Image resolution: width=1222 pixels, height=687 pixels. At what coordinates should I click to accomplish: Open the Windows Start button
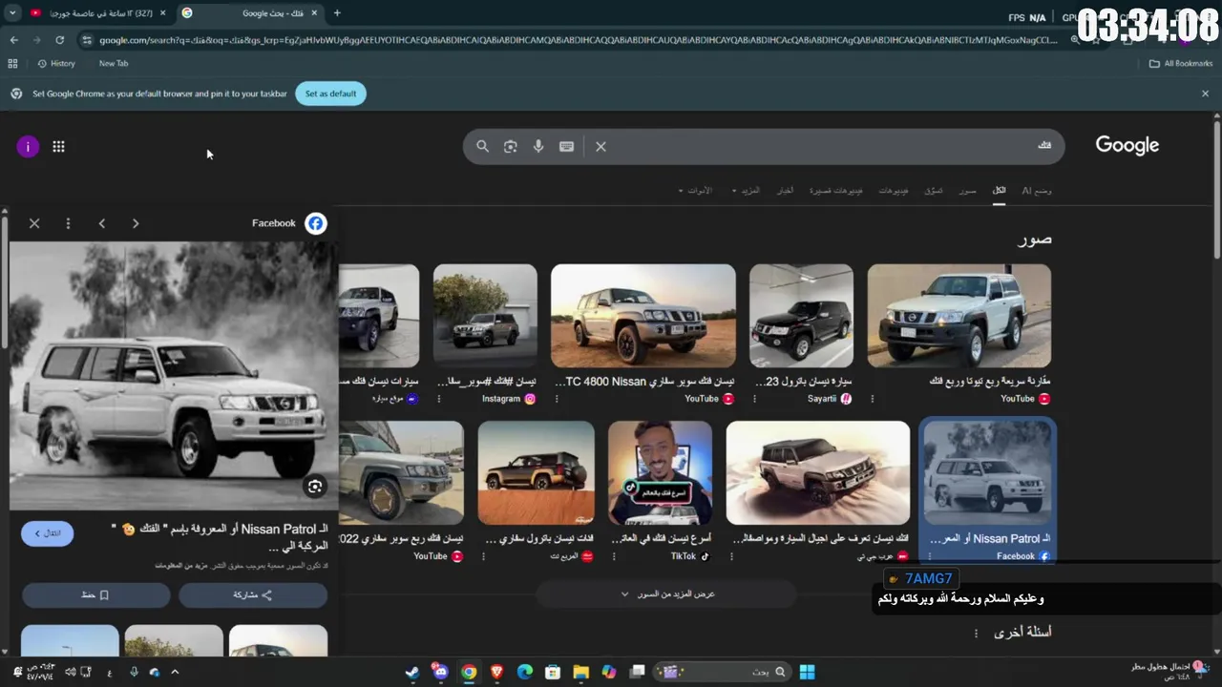pyautogui.click(x=807, y=672)
